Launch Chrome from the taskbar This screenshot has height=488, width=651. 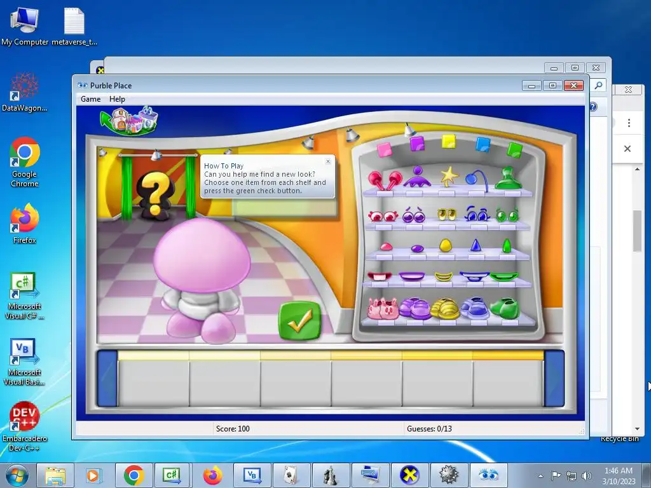[134, 475]
